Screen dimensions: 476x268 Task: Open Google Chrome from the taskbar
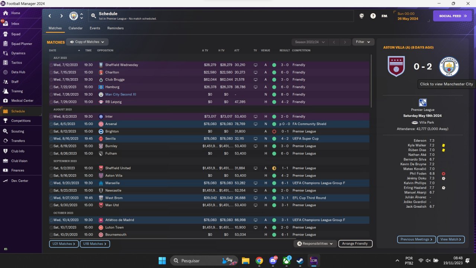[259, 261]
